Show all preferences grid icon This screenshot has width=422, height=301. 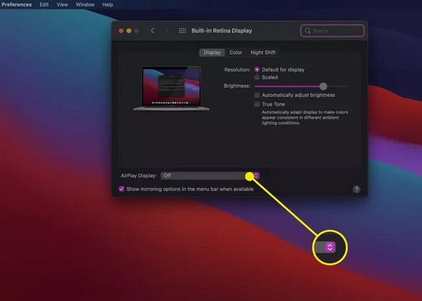[183, 31]
